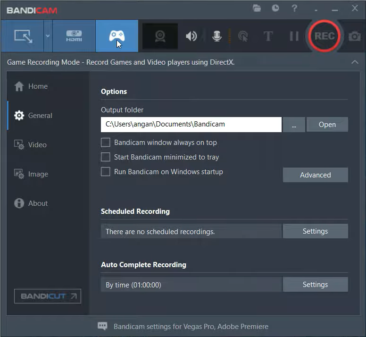Click 'There are no scheduled recordings.' text
The height and width of the screenshot is (337, 366).
(x=160, y=232)
